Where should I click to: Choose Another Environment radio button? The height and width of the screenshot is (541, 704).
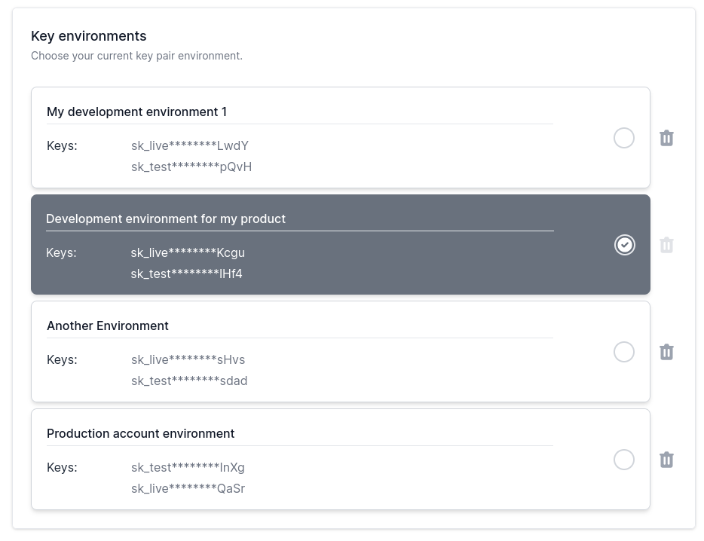point(624,352)
